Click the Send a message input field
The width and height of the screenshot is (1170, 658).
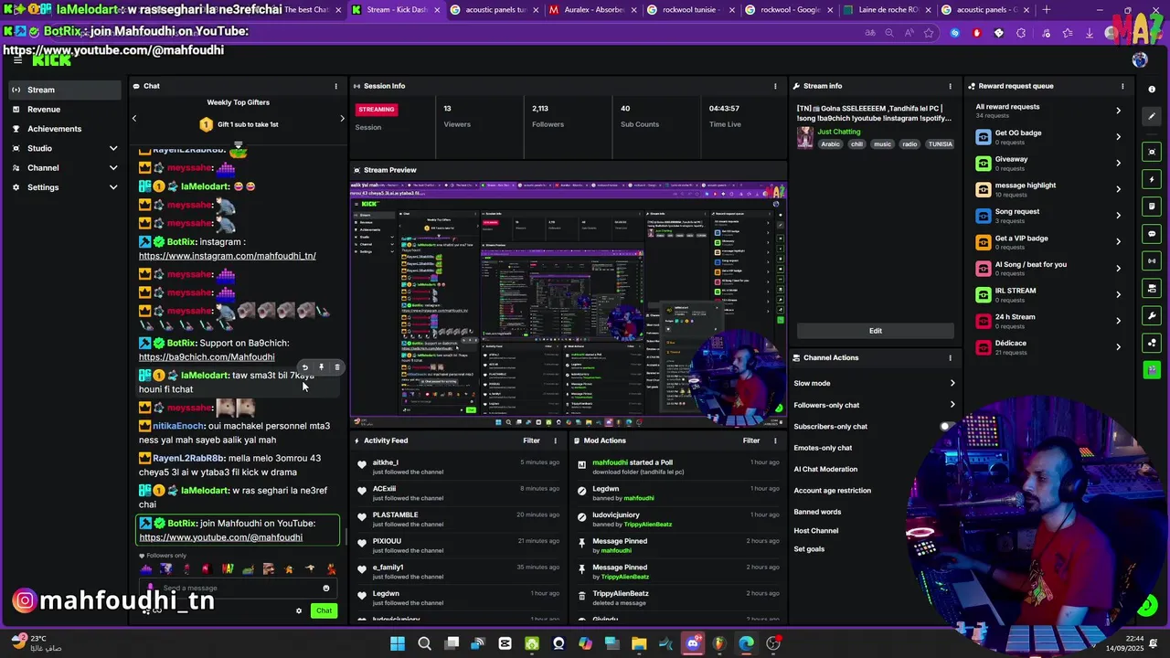238,589
